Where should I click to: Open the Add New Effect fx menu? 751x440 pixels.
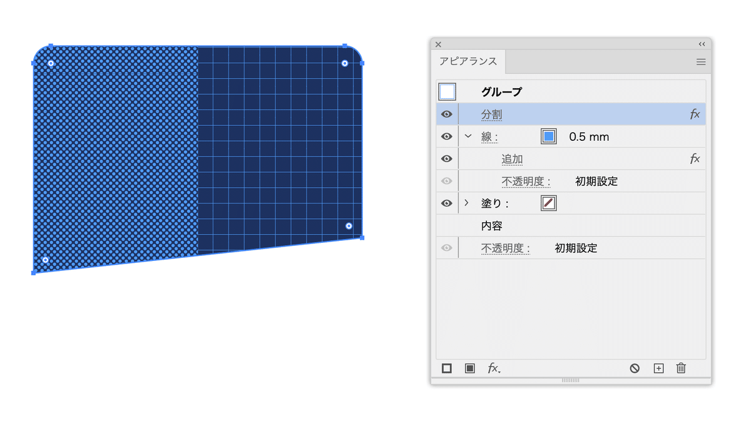click(x=494, y=369)
